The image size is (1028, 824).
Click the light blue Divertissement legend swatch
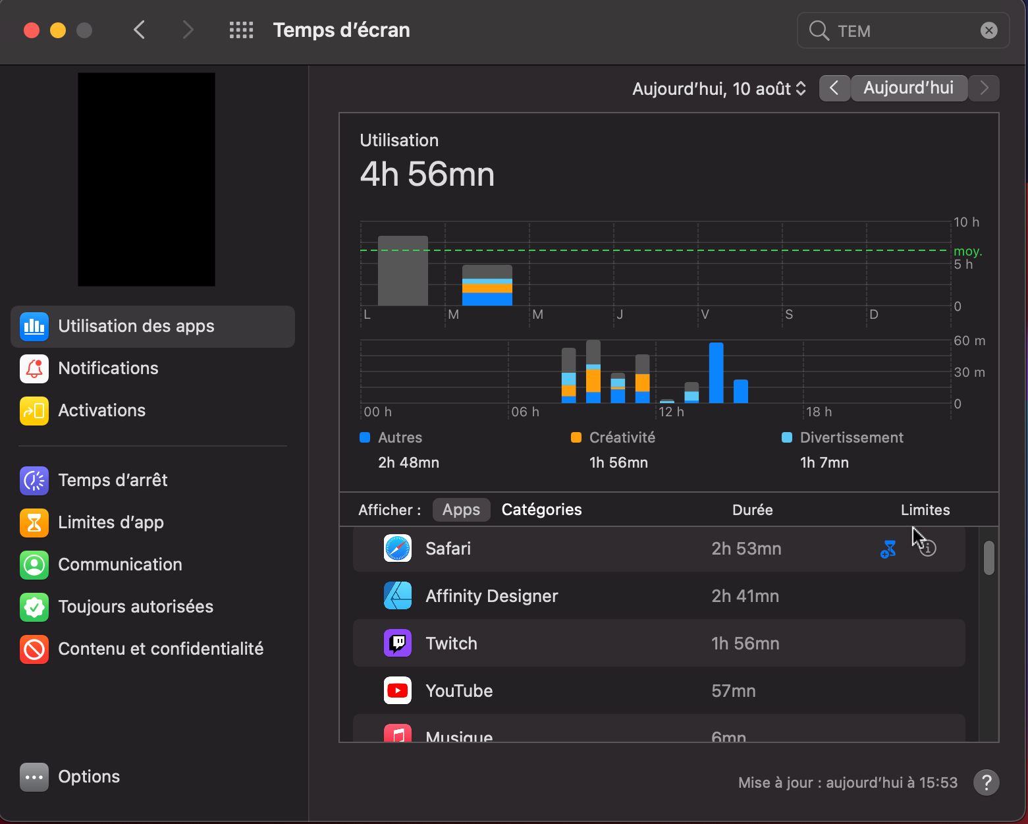pos(787,437)
